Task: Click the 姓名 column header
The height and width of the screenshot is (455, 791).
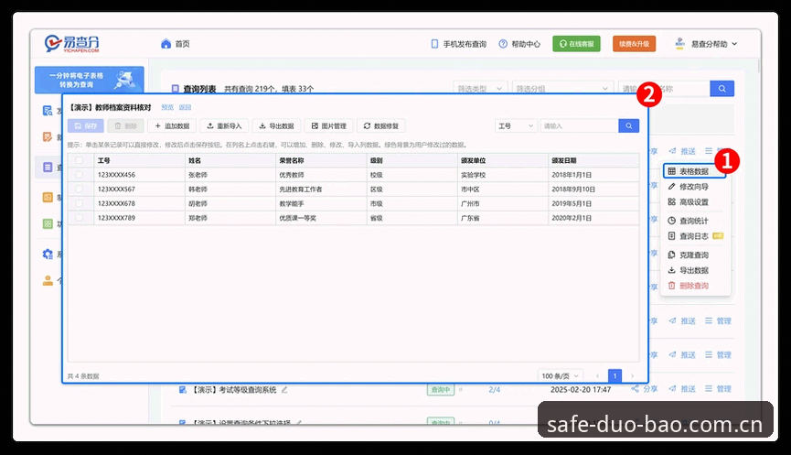Action: [230, 160]
